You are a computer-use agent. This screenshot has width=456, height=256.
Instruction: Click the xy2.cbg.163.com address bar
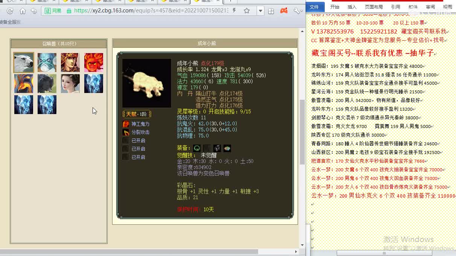151,11
